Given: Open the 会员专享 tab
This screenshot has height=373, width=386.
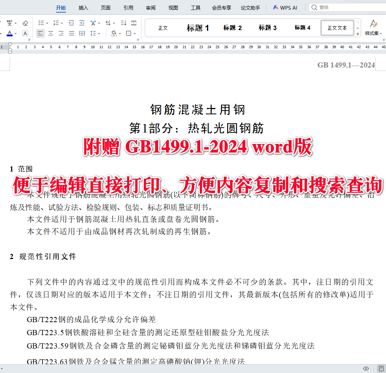Looking at the screenshot, I should pos(222,8).
